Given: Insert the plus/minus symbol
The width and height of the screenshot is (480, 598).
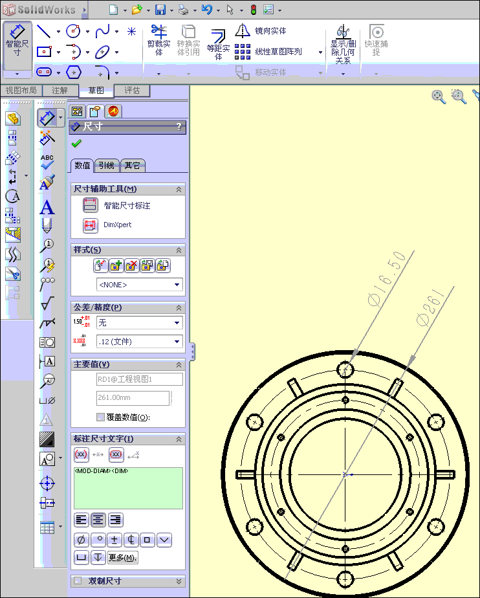Looking at the screenshot, I should point(115,540).
